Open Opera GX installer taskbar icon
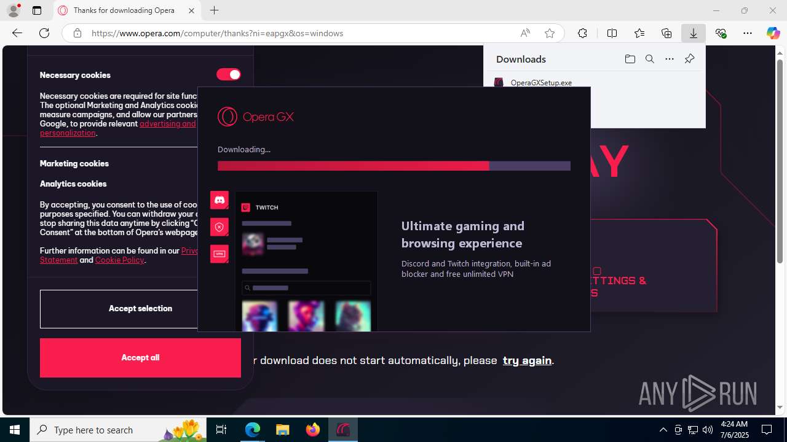Viewport: 787px width, 442px height. click(x=343, y=430)
